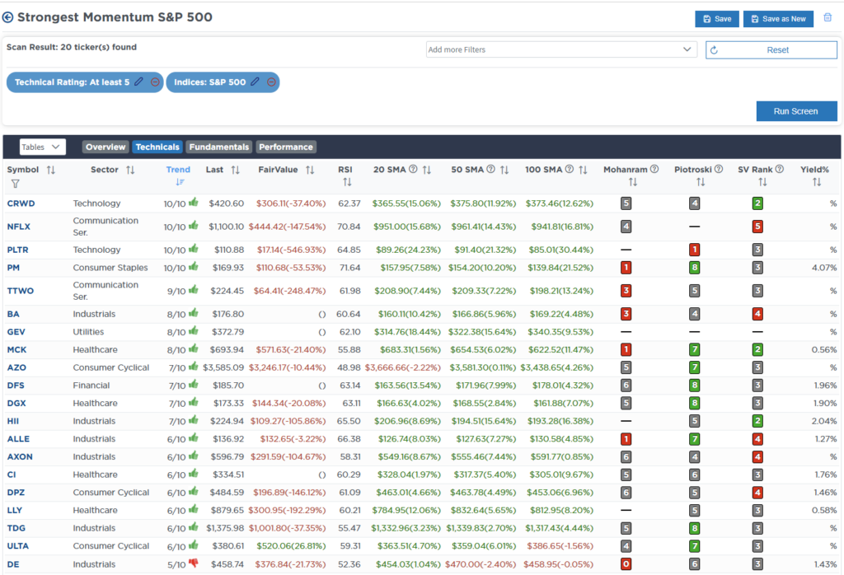Click MCK's red Mohanram 1 badge
844x575 pixels.
(626, 349)
